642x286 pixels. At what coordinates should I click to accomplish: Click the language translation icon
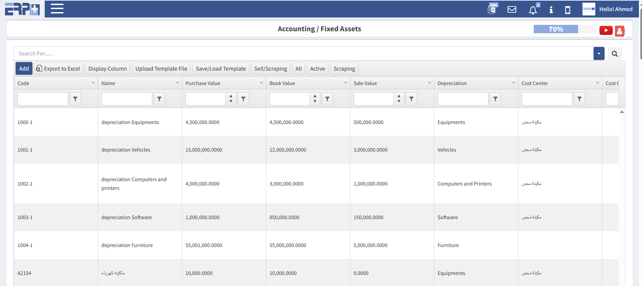click(492, 9)
